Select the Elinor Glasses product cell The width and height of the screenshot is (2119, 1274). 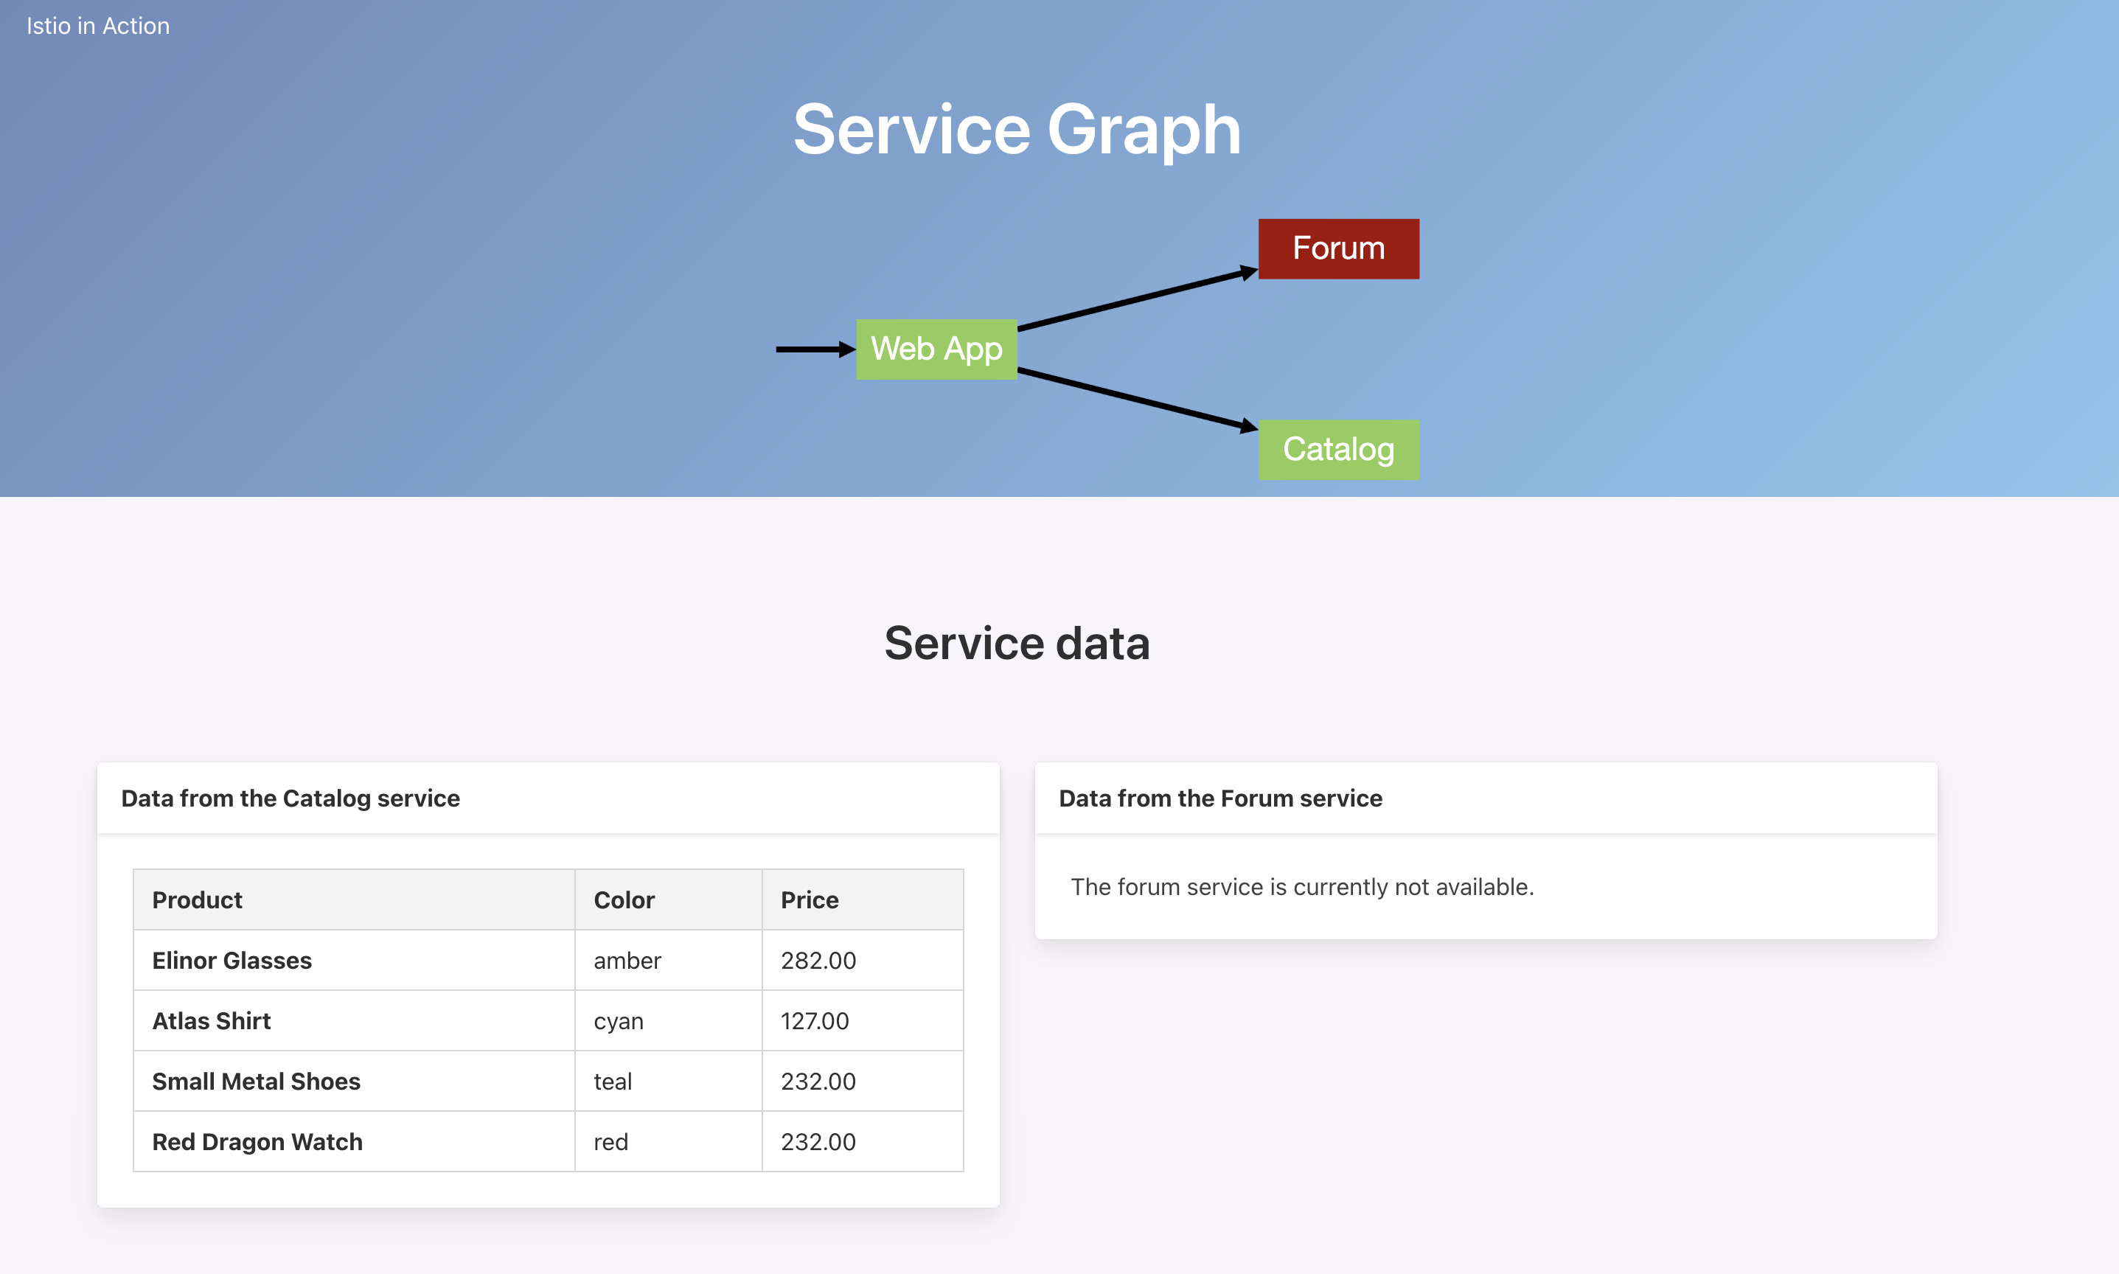click(354, 960)
